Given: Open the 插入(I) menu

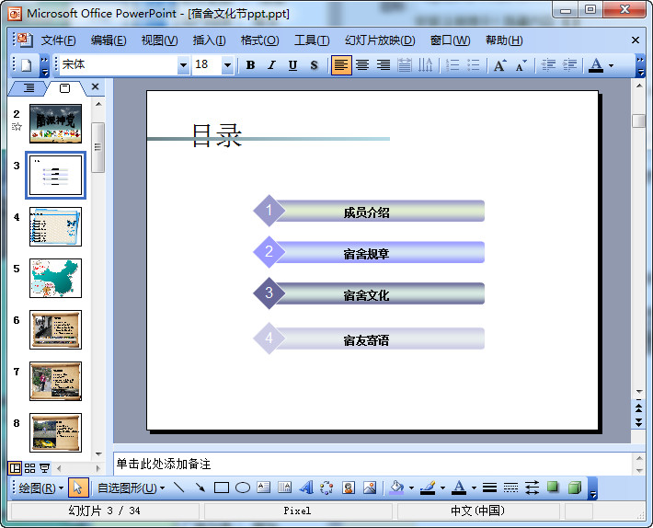Looking at the screenshot, I should click(x=209, y=40).
